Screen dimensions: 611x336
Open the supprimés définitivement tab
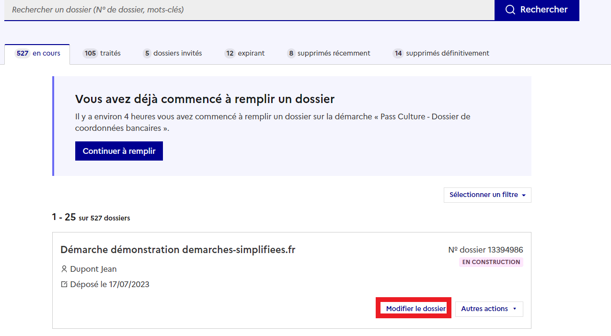click(x=440, y=53)
